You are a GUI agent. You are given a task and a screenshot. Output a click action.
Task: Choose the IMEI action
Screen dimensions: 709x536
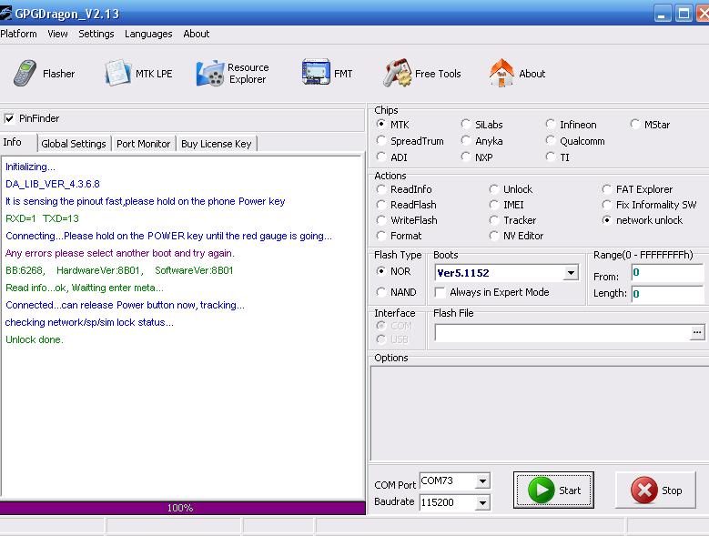point(494,205)
